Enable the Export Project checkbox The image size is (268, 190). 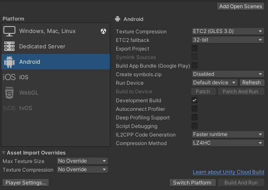click(x=194, y=48)
